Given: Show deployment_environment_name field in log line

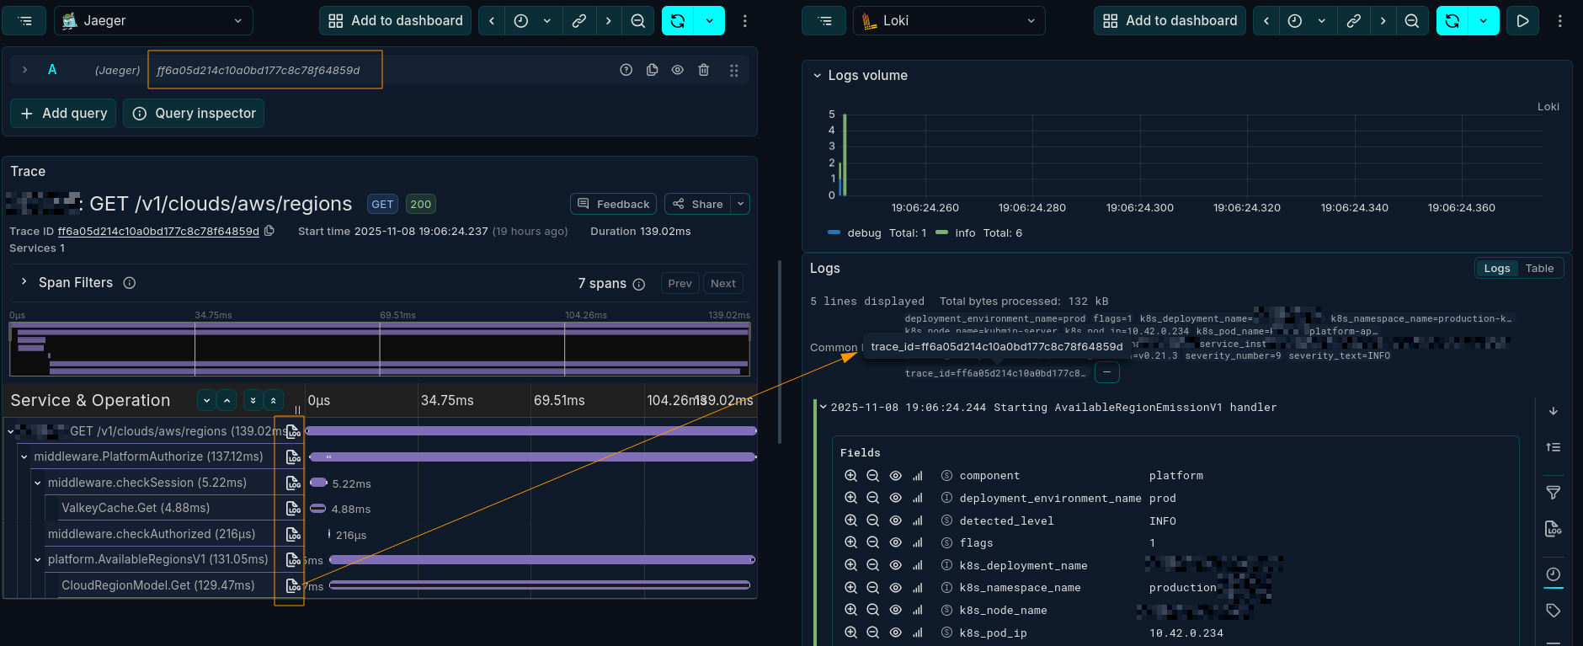Looking at the screenshot, I should [896, 498].
